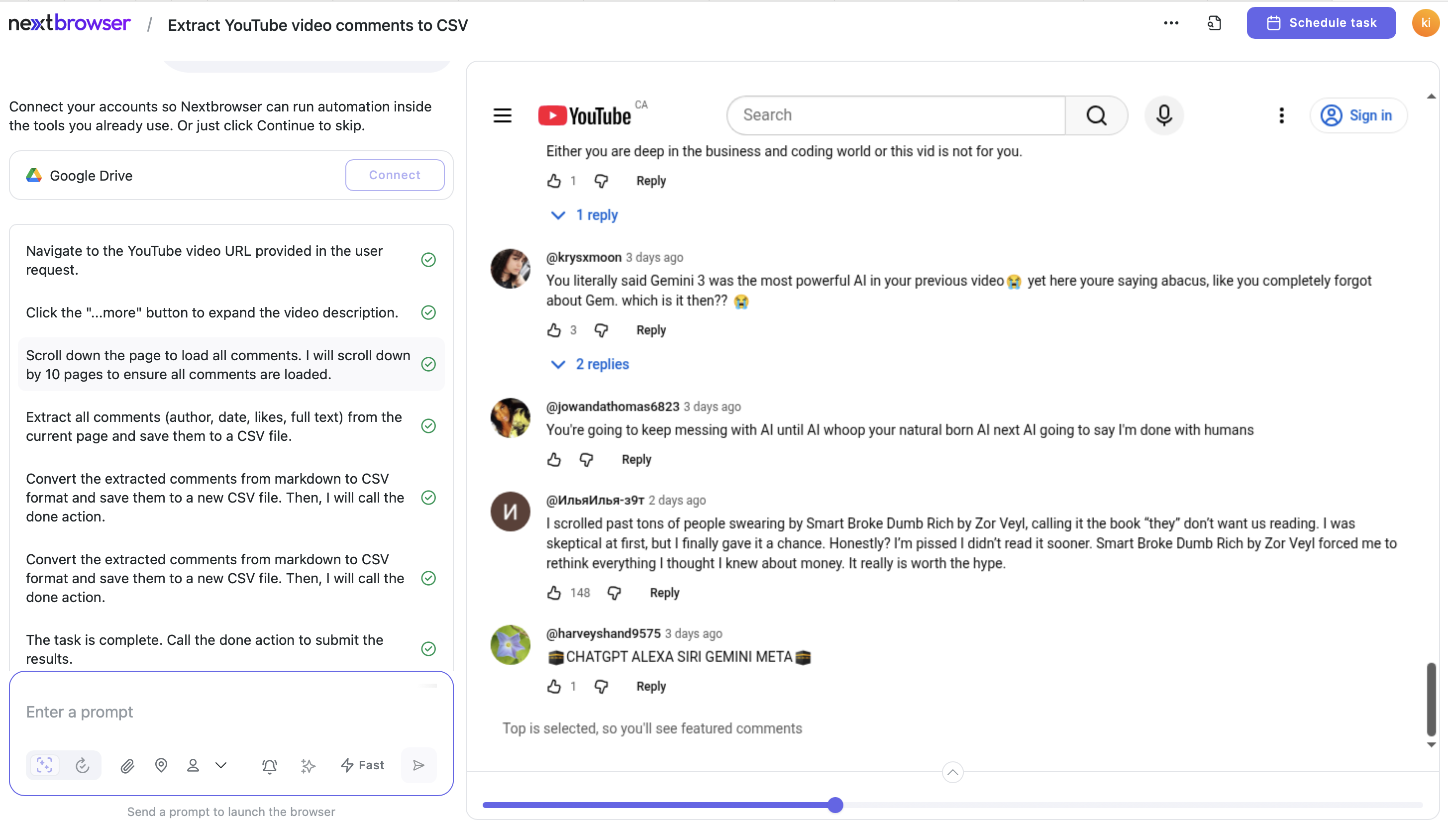Image resolution: width=1448 pixels, height=823 pixels.
Task: Dislike the @harveyshand9575 comment
Action: pos(601,686)
